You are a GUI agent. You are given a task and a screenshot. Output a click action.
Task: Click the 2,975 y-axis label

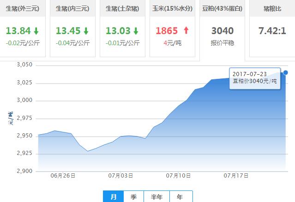click(x=24, y=118)
